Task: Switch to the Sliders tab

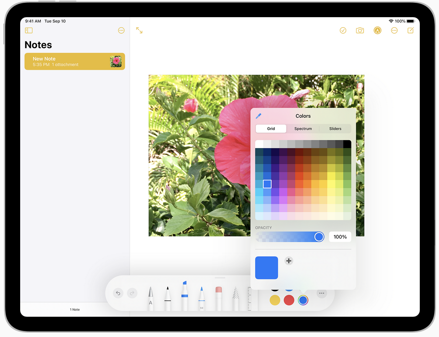Action: point(335,128)
